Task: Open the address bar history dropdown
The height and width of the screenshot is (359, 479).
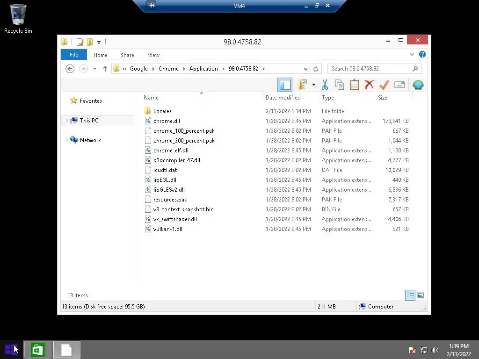Action: (305, 69)
